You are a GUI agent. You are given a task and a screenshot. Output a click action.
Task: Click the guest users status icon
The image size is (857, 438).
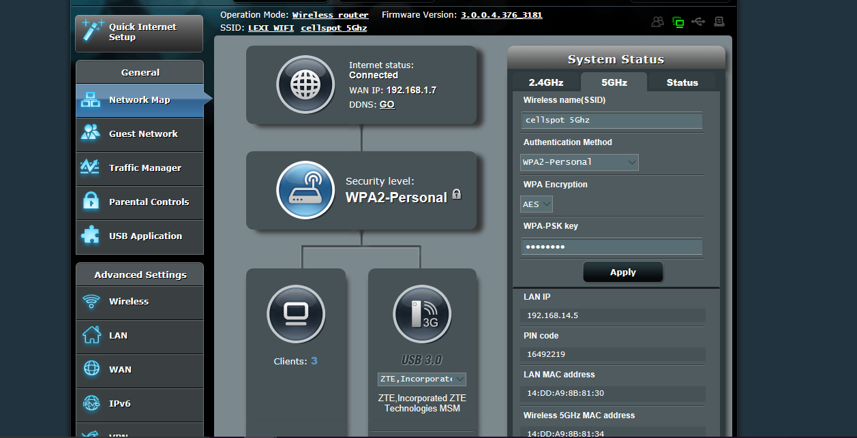(657, 22)
